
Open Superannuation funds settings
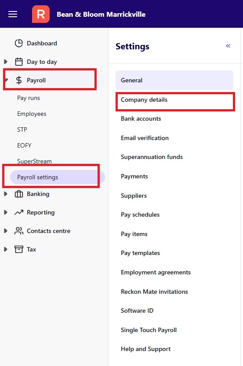[x=152, y=157]
